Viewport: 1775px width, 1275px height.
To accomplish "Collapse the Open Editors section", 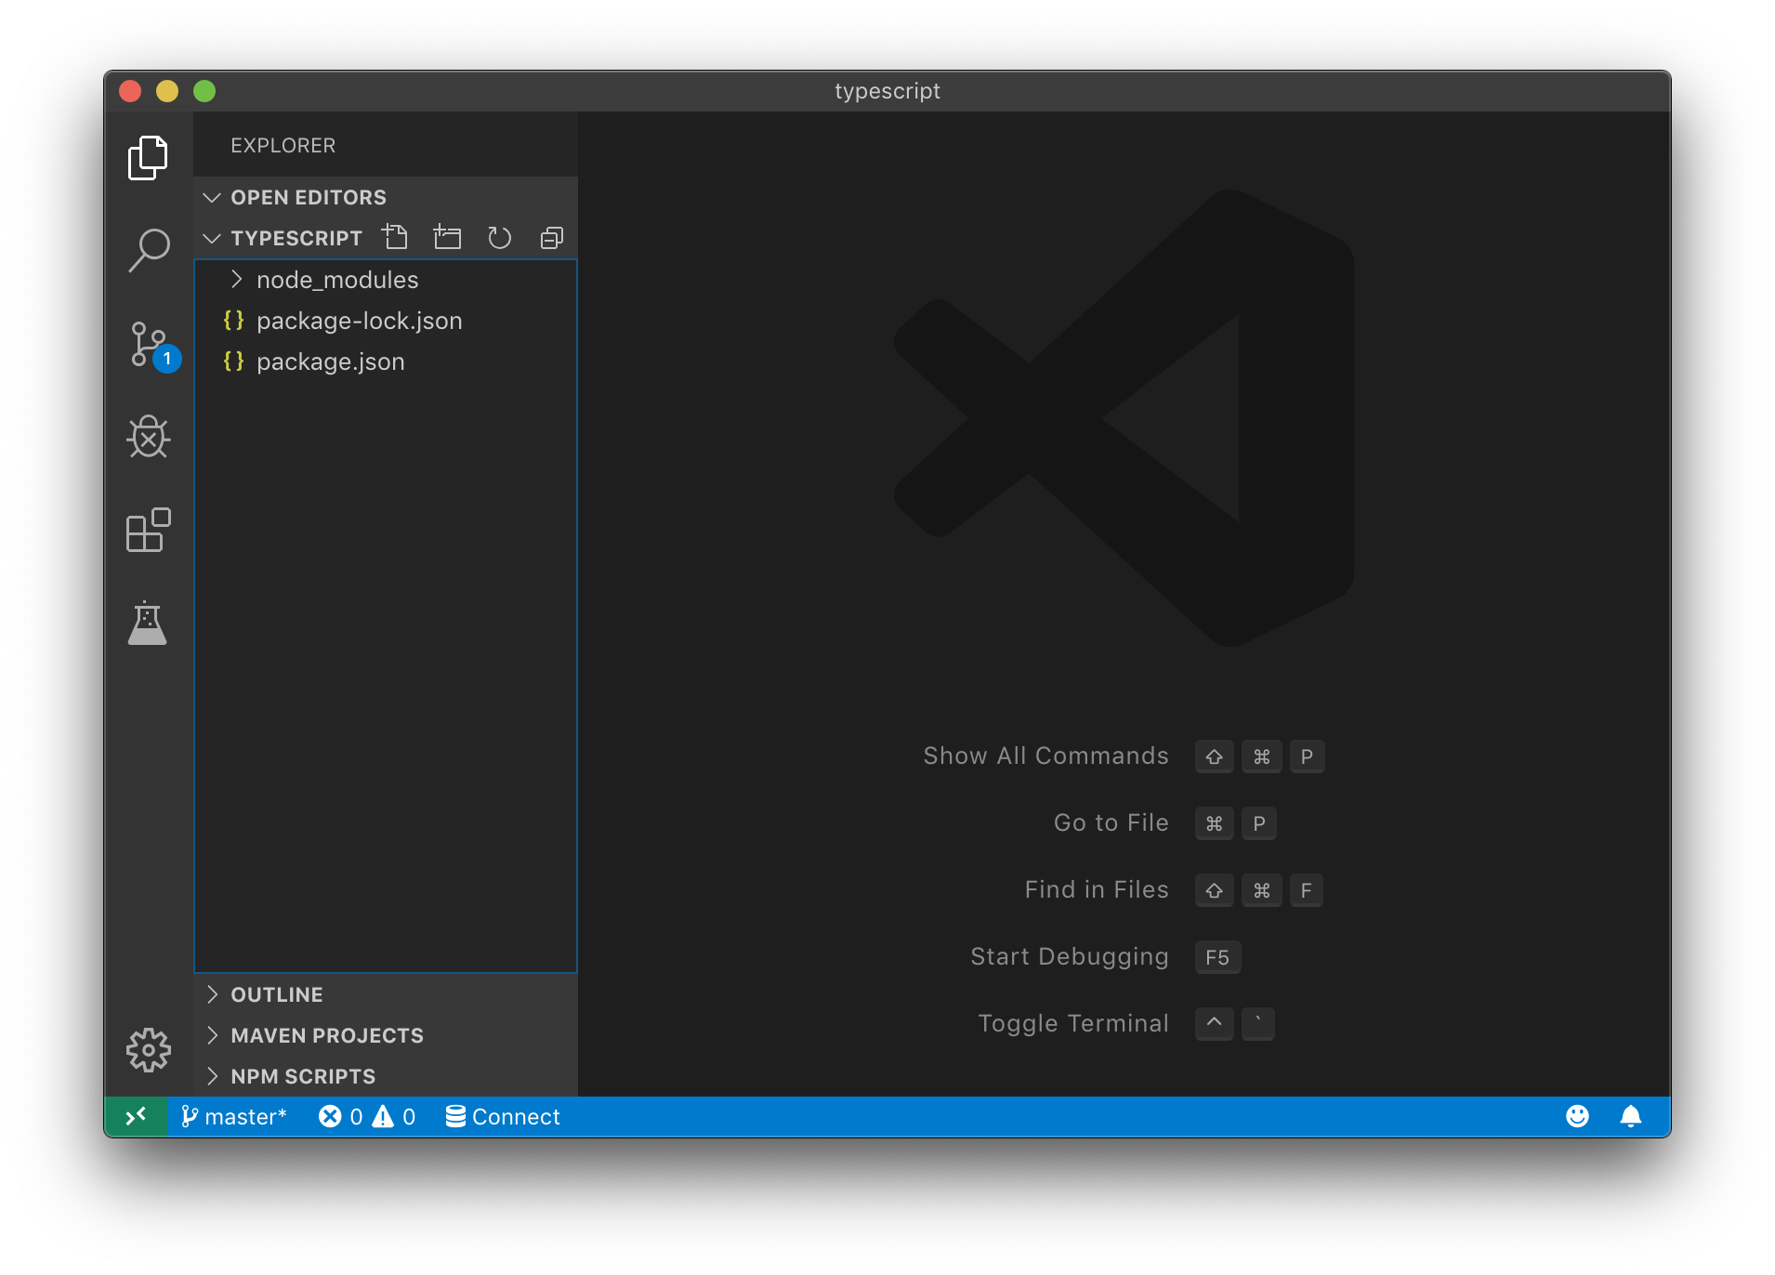I will 308,197.
